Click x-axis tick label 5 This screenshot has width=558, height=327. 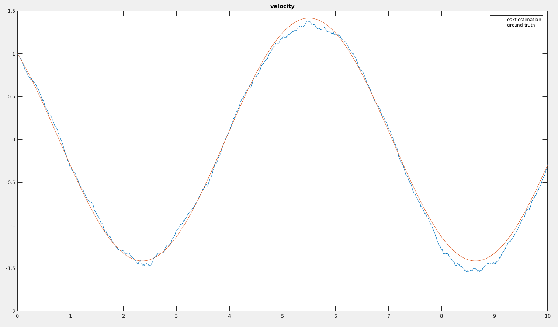[283, 316]
